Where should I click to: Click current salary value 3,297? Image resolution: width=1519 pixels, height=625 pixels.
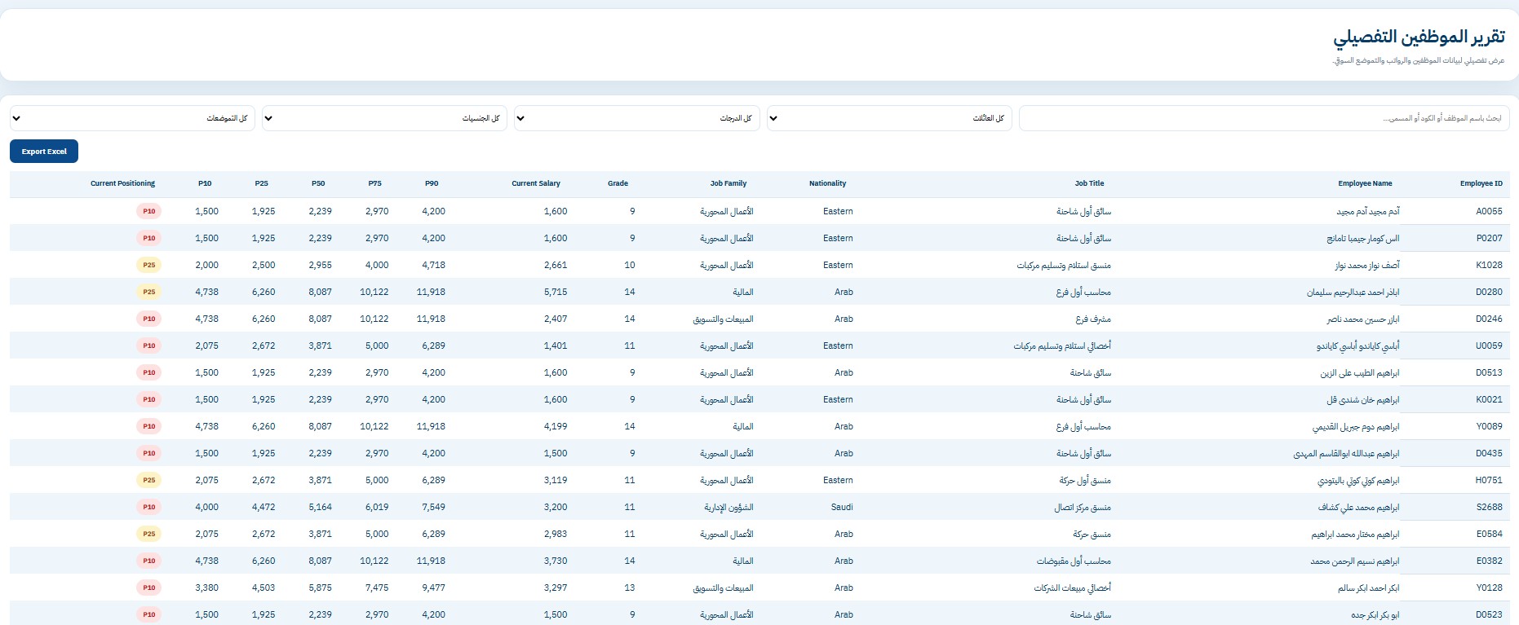[x=556, y=588]
